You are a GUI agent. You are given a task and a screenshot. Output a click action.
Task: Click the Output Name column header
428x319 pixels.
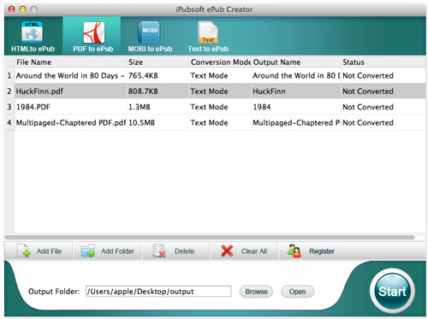pos(296,62)
